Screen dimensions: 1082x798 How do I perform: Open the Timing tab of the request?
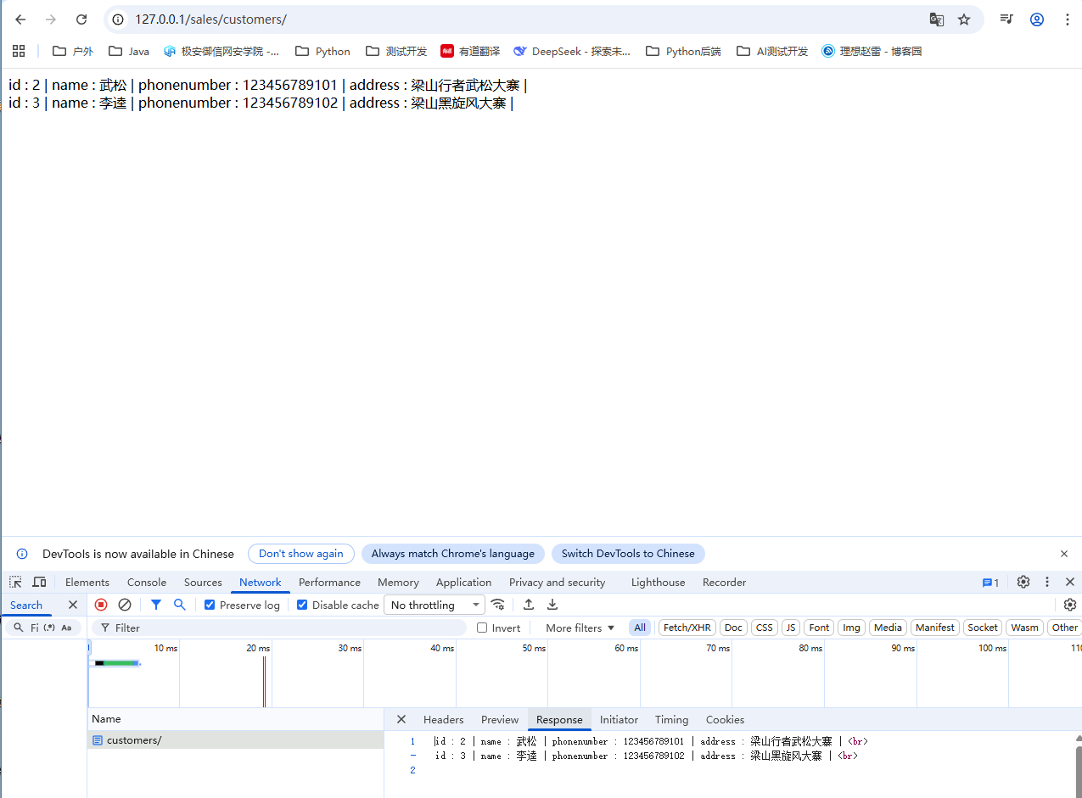[671, 719]
